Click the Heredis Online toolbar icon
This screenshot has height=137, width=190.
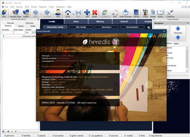coord(16,13)
